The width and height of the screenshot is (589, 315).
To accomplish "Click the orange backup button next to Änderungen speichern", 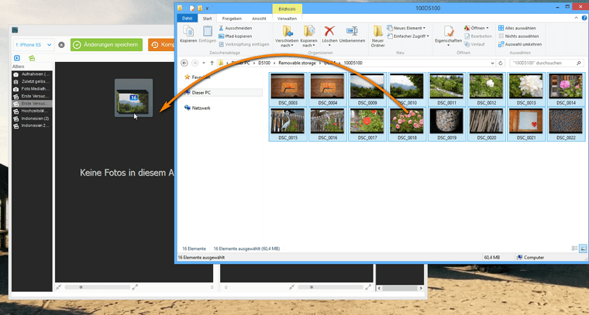I will 161,45.
